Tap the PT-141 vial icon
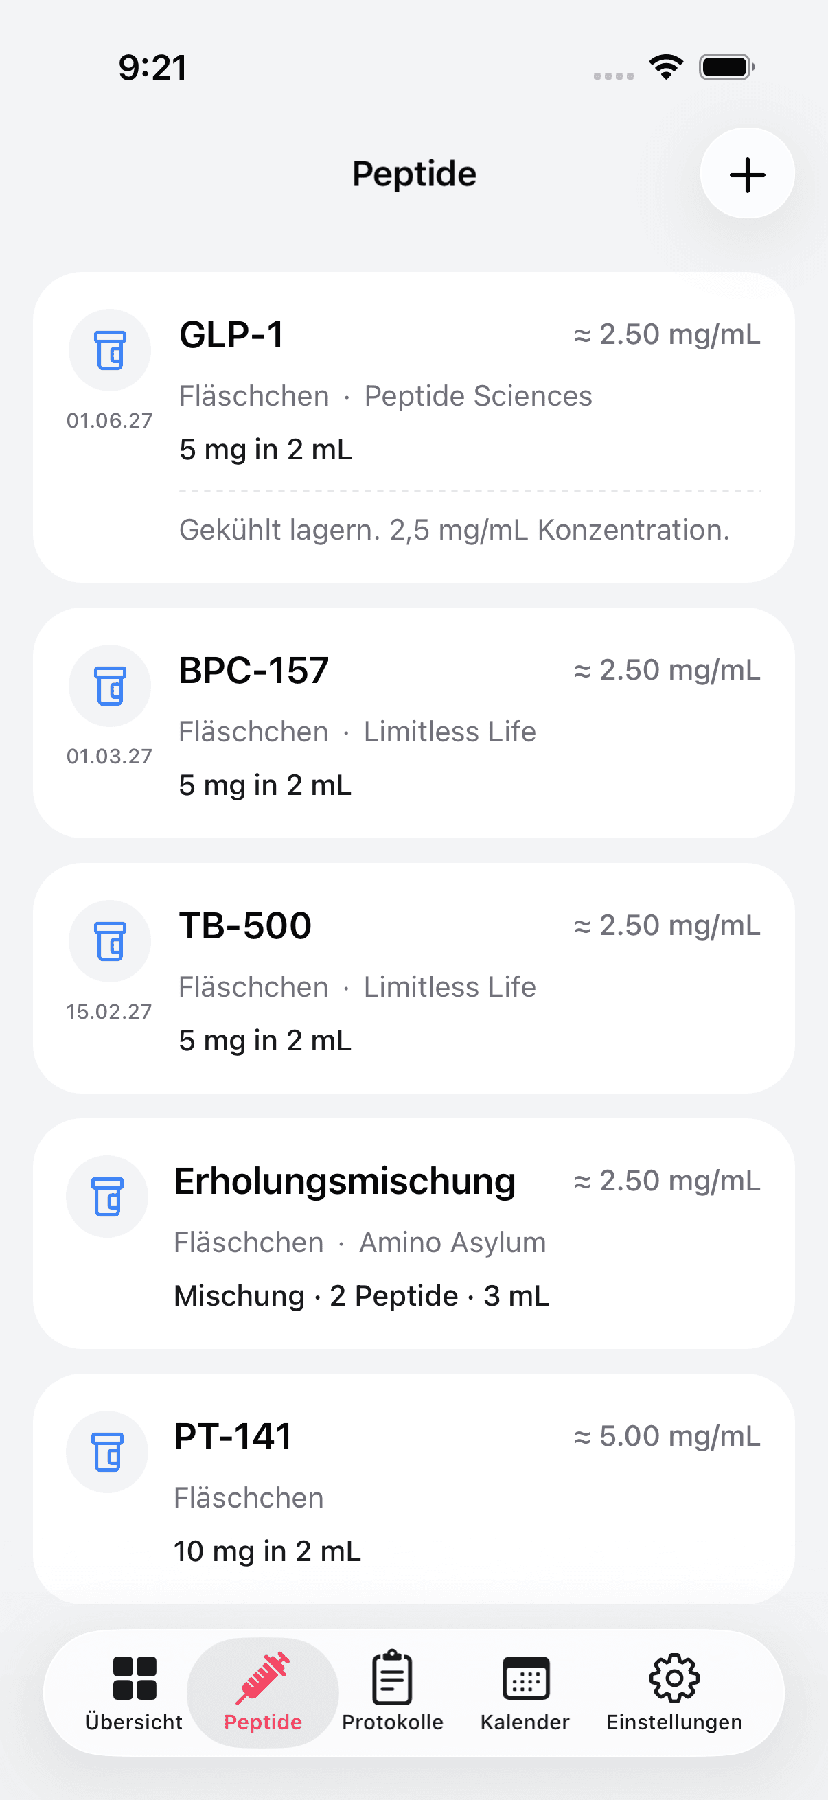 pos(107,1451)
